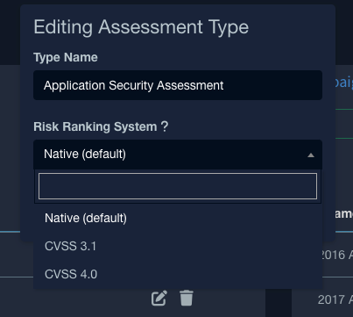The height and width of the screenshot is (317, 353).
Task: Click the Risk Ranking System label
Action: [x=95, y=126]
